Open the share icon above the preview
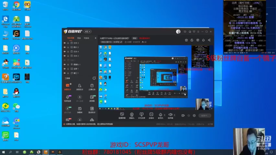The width and height of the screenshot is (276, 155). pyautogui.click(x=209, y=40)
